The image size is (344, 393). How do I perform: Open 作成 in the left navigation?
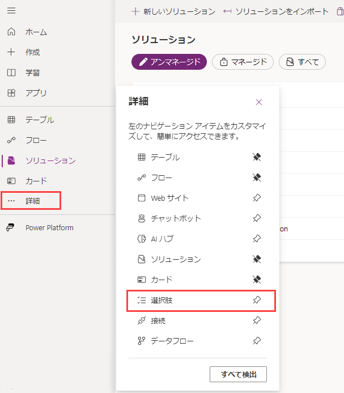pyautogui.click(x=32, y=52)
